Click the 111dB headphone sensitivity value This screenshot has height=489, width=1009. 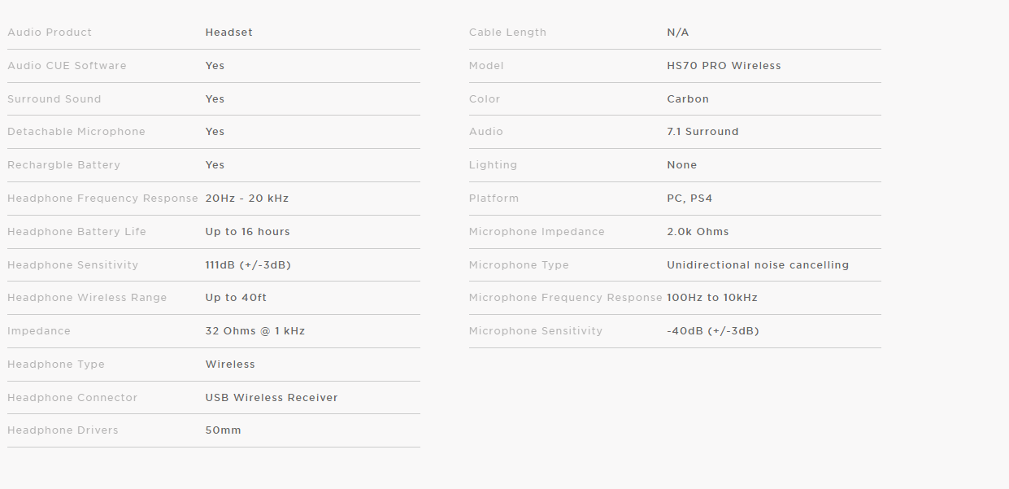(248, 265)
